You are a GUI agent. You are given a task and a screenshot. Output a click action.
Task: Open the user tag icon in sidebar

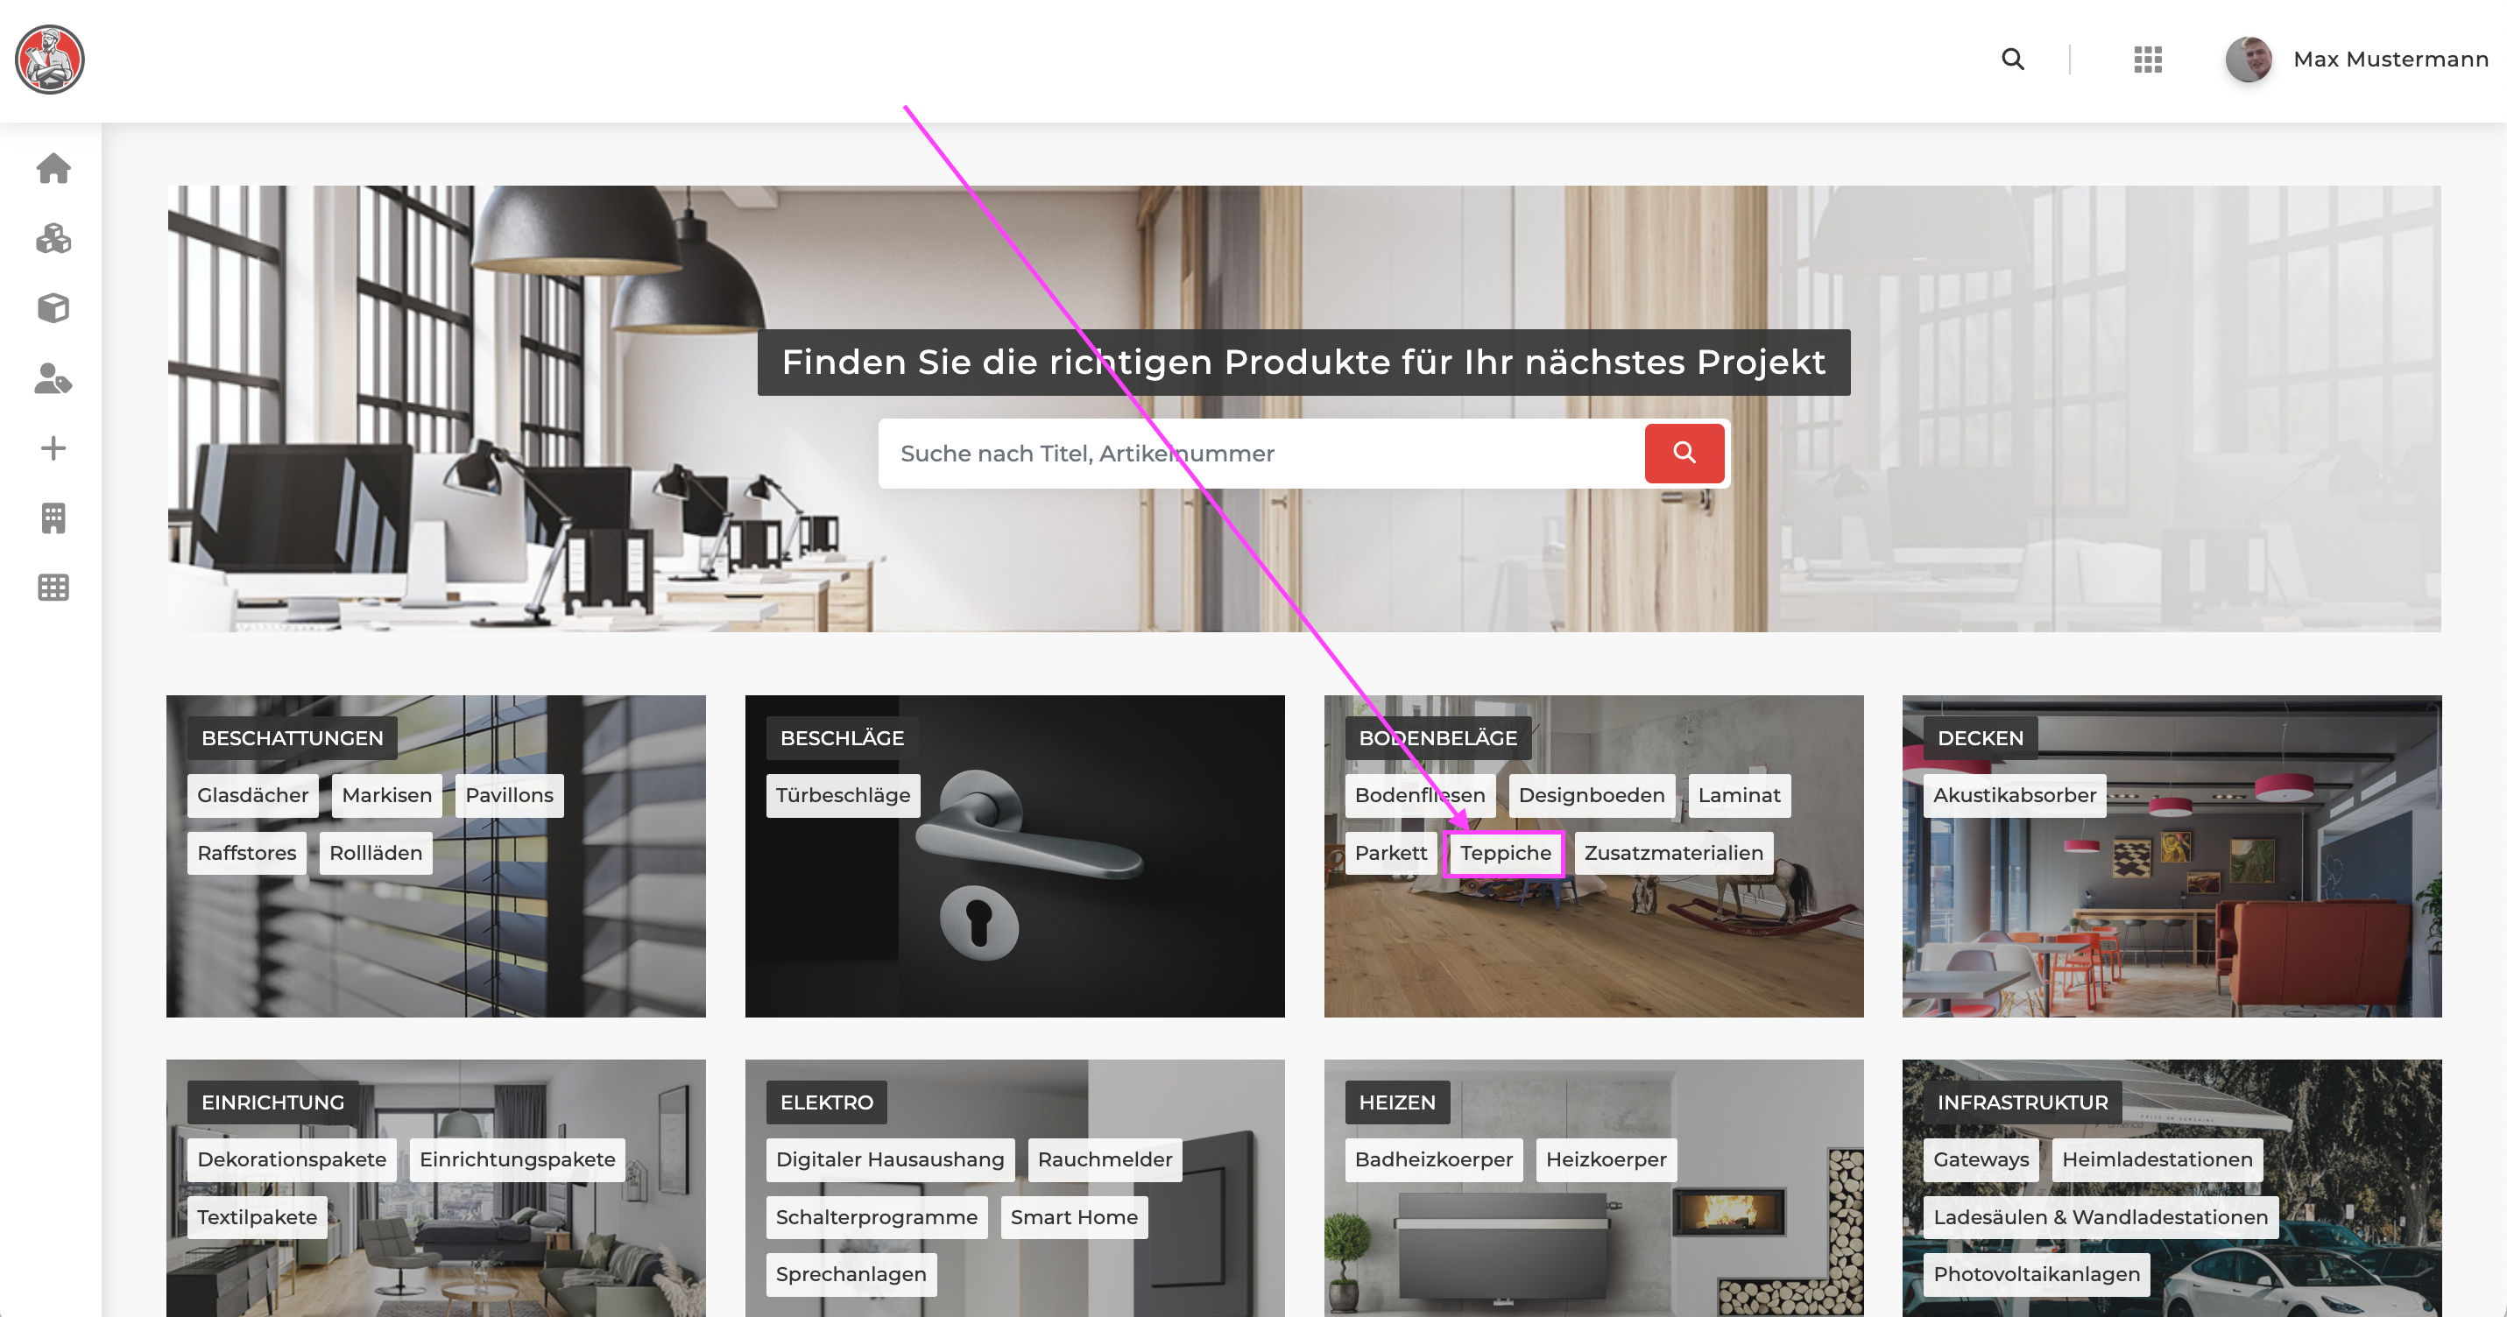click(53, 378)
